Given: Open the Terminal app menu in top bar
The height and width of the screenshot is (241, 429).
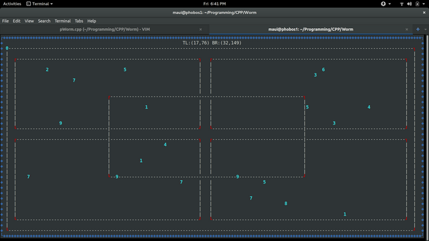Looking at the screenshot, I should click(40, 4).
